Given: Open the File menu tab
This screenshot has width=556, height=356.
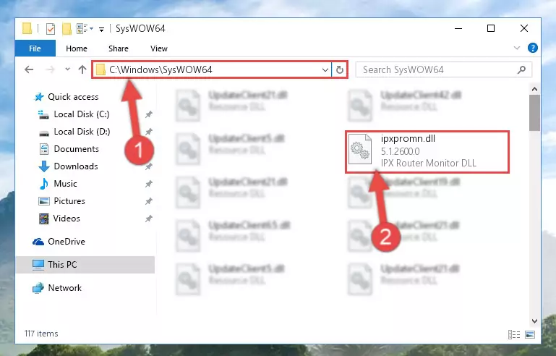Looking at the screenshot, I should pyautogui.click(x=35, y=48).
